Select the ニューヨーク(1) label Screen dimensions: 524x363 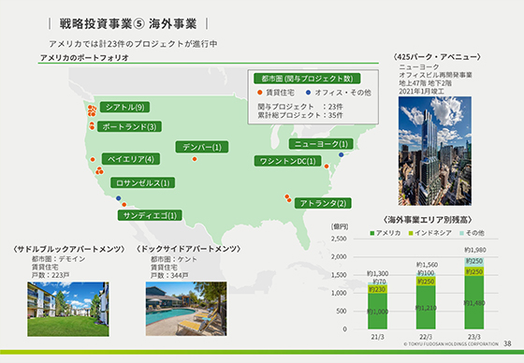pos(321,144)
